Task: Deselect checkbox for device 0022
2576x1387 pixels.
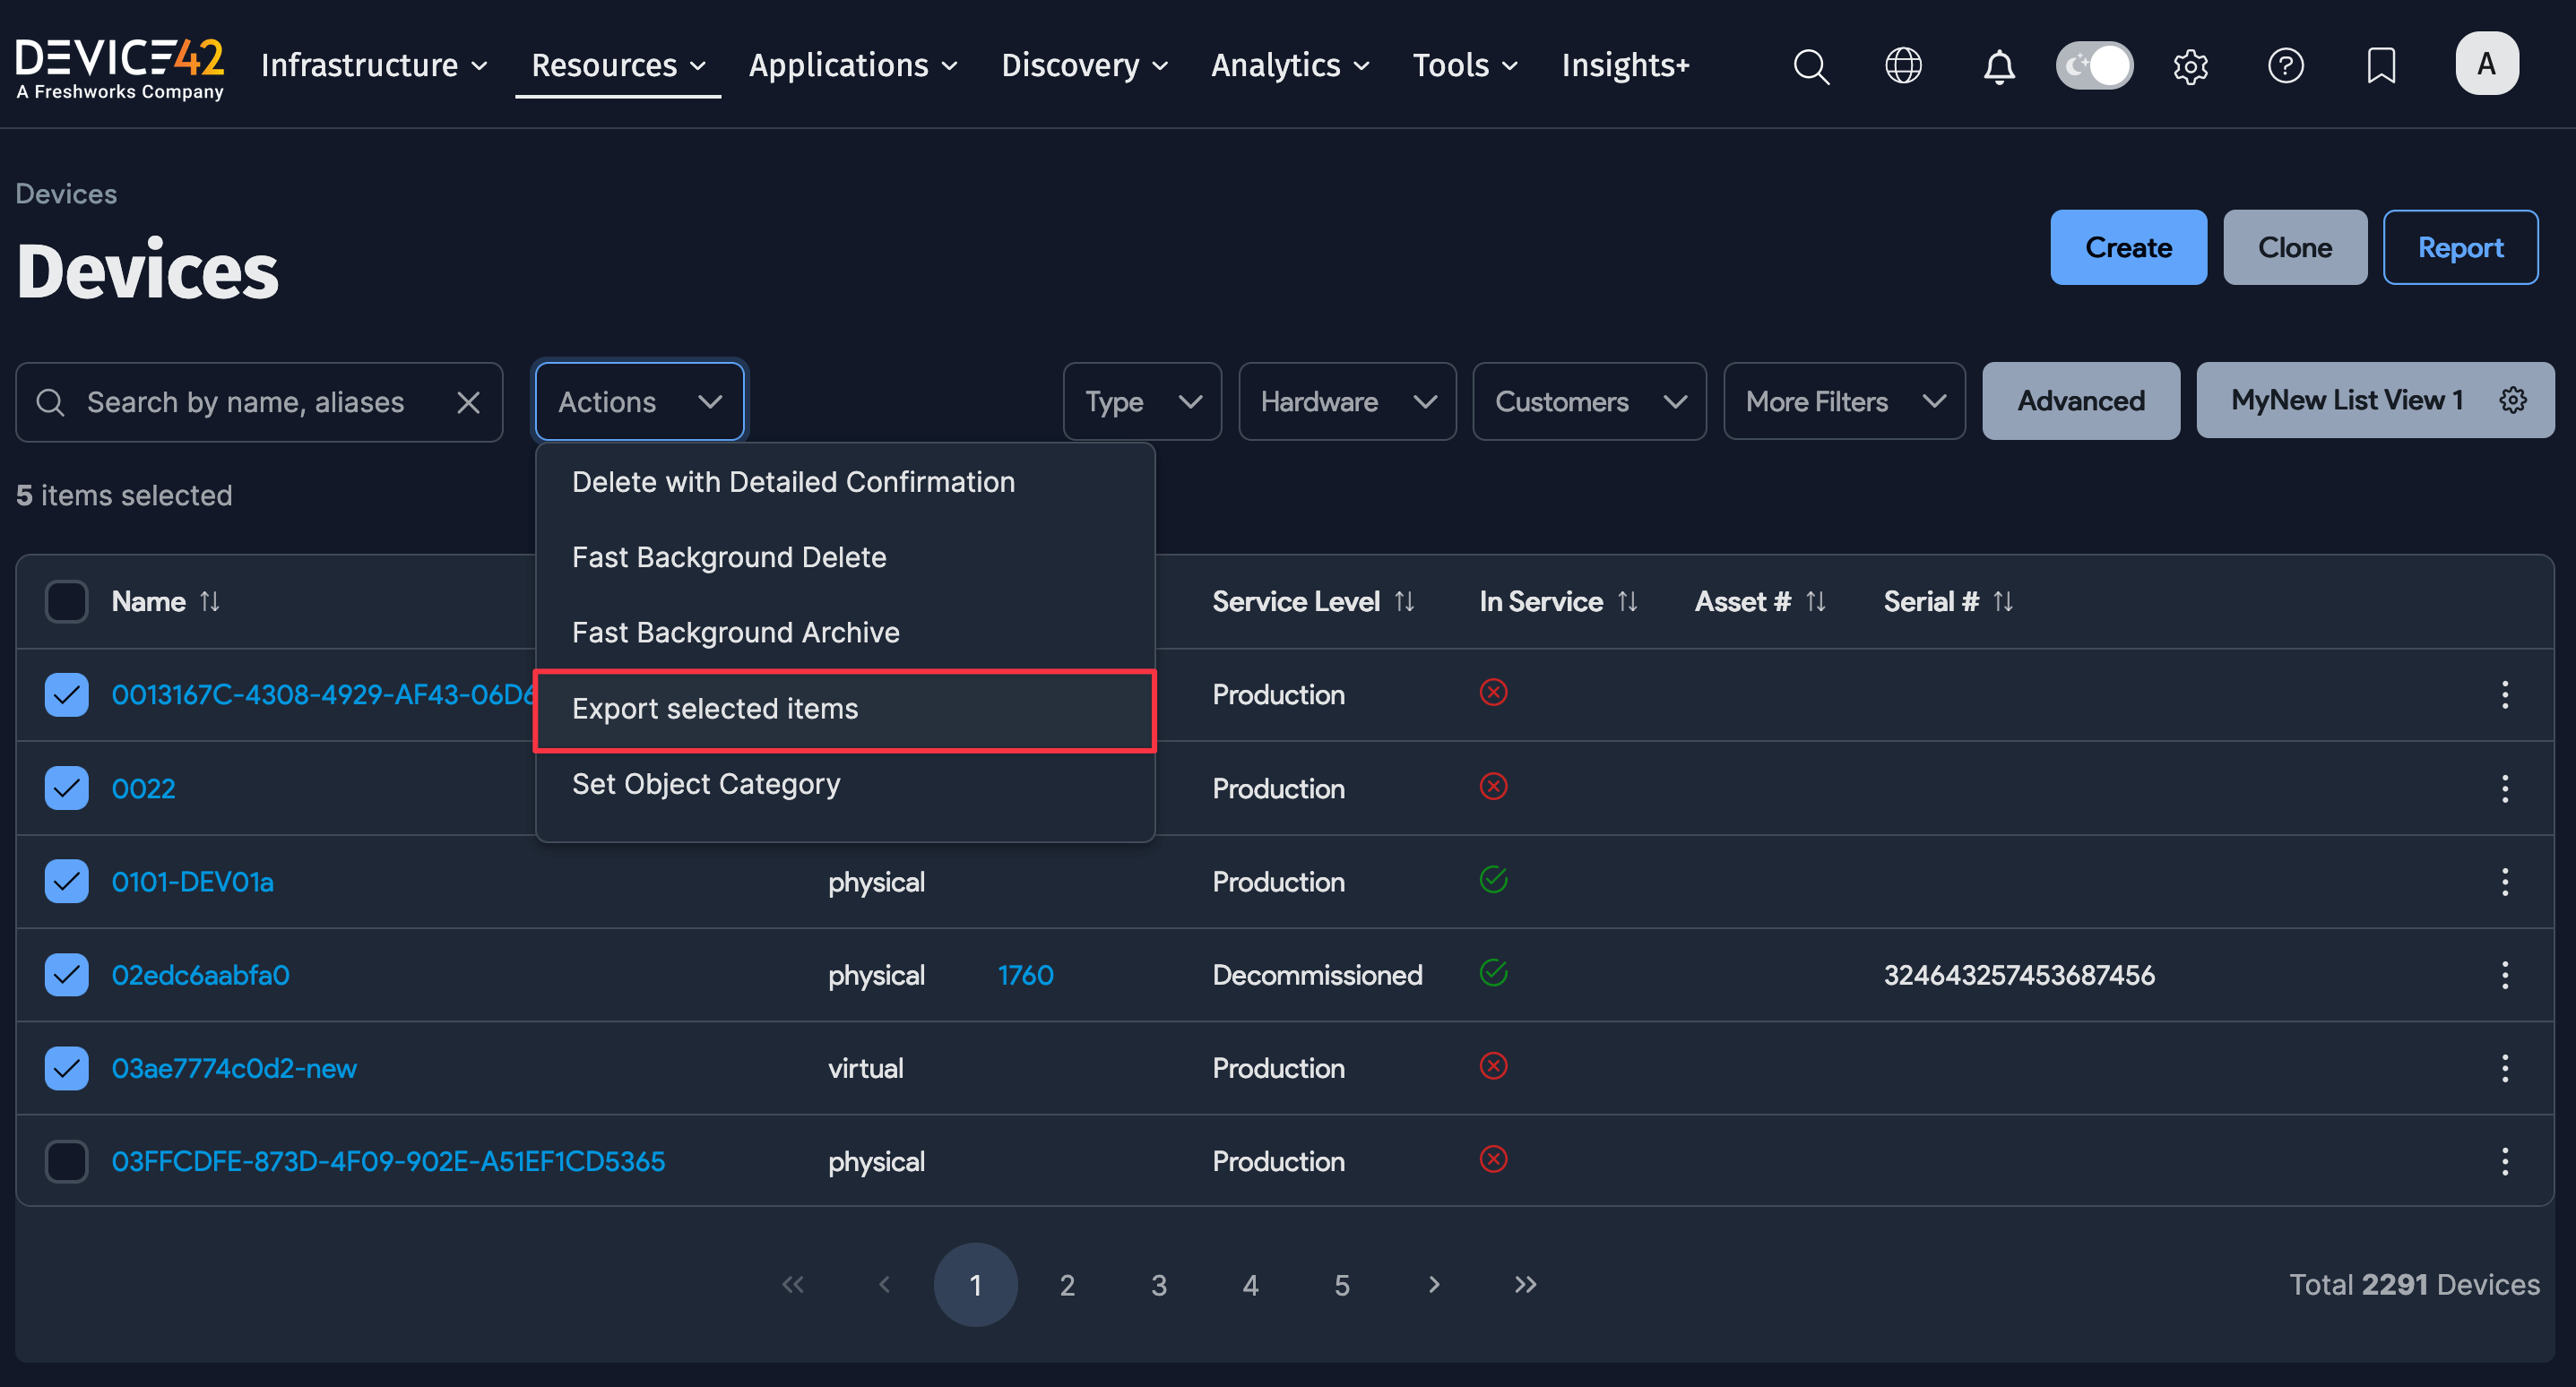Action: tap(66, 788)
